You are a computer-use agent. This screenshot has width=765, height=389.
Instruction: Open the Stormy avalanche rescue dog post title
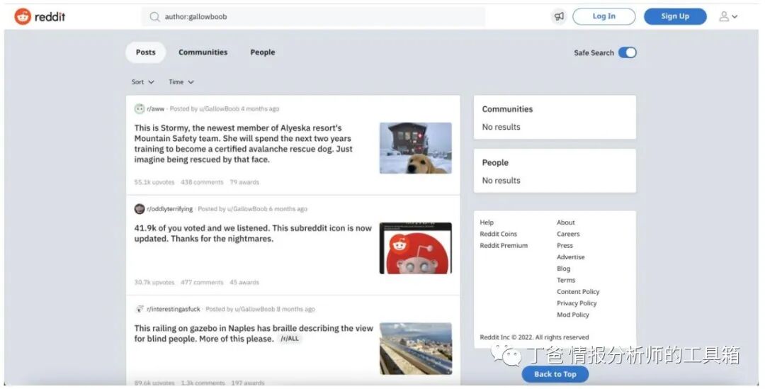(244, 144)
